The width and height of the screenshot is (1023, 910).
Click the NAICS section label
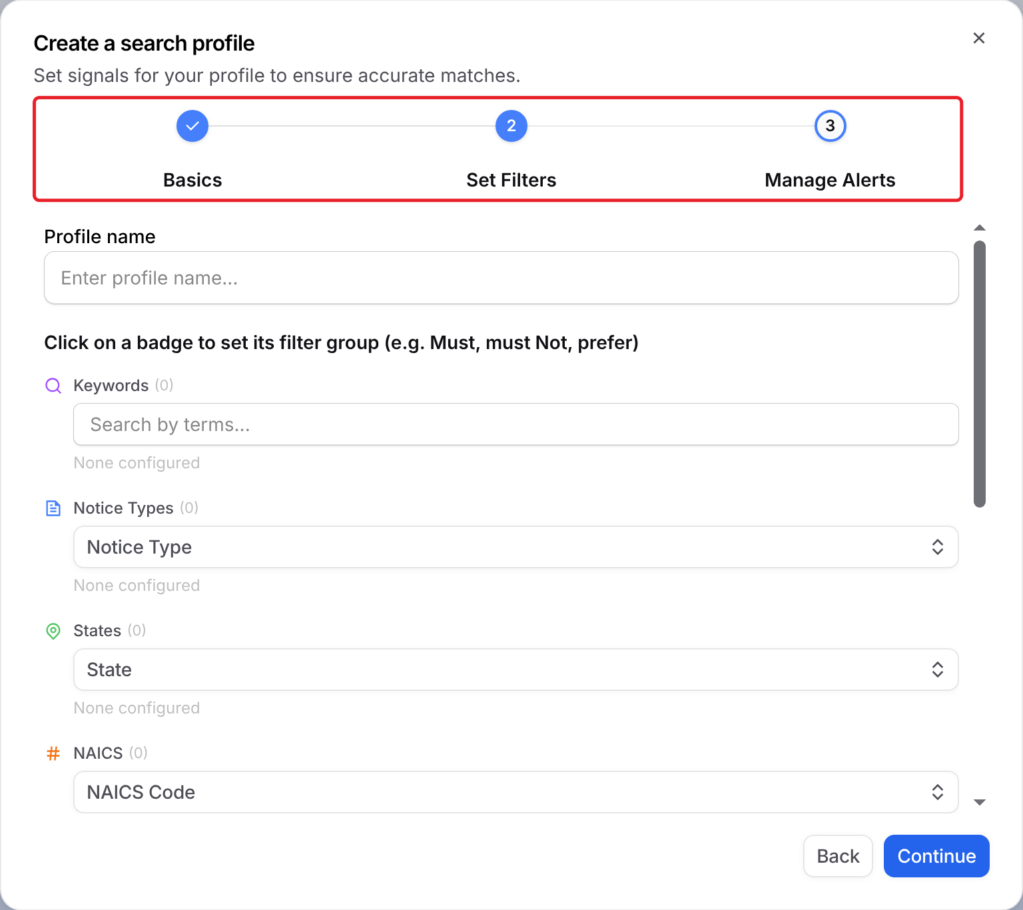(x=98, y=753)
